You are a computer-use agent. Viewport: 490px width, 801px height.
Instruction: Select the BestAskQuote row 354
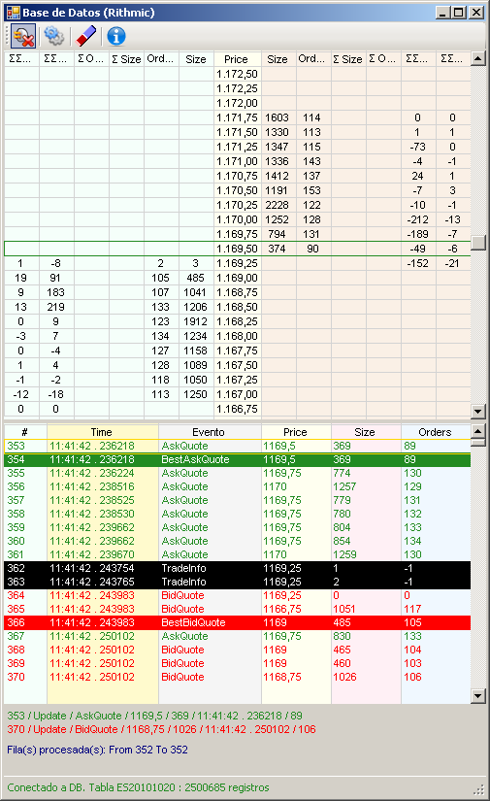coord(237,460)
